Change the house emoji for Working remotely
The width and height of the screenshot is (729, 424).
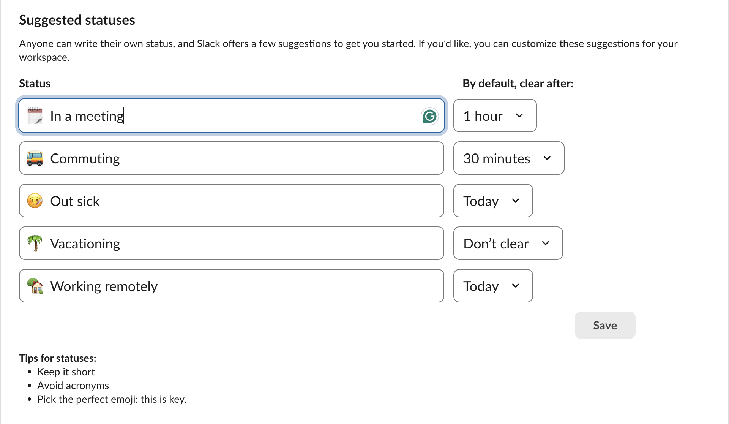click(x=35, y=286)
